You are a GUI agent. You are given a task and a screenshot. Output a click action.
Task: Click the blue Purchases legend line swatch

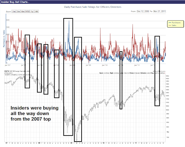pyautogui.click(x=170, y=22)
